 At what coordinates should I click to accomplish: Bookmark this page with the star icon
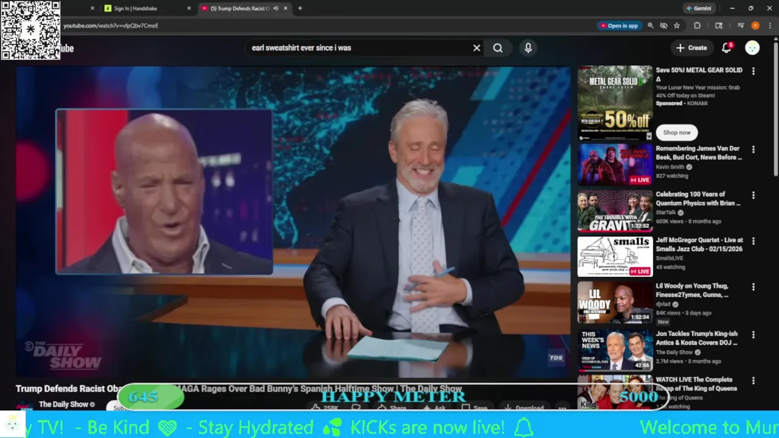pyautogui.click(x=677, y=26)
